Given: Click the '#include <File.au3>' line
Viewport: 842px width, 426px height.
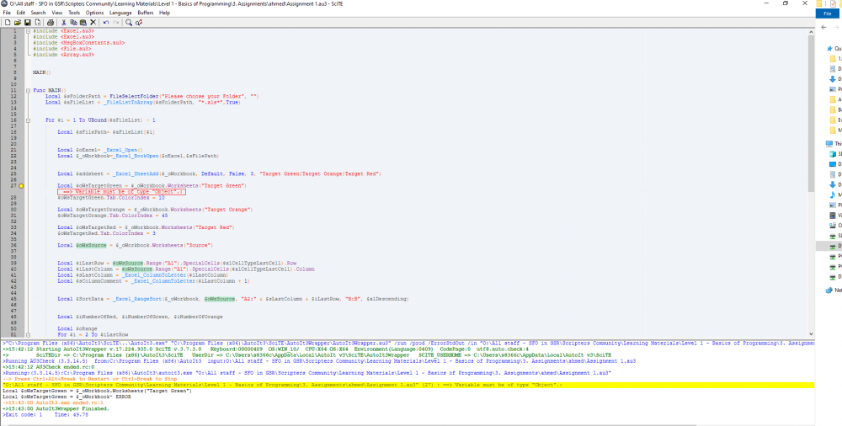Looking at the screenshot, I should tap(62, 48).
